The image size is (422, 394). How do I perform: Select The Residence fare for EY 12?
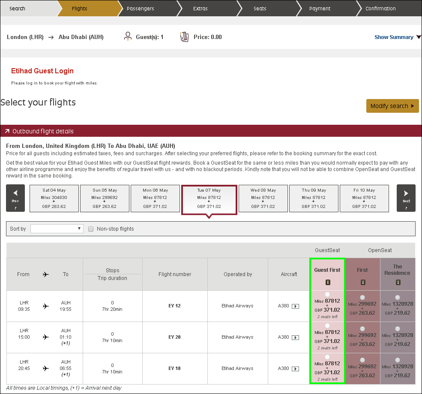point(398,297)
